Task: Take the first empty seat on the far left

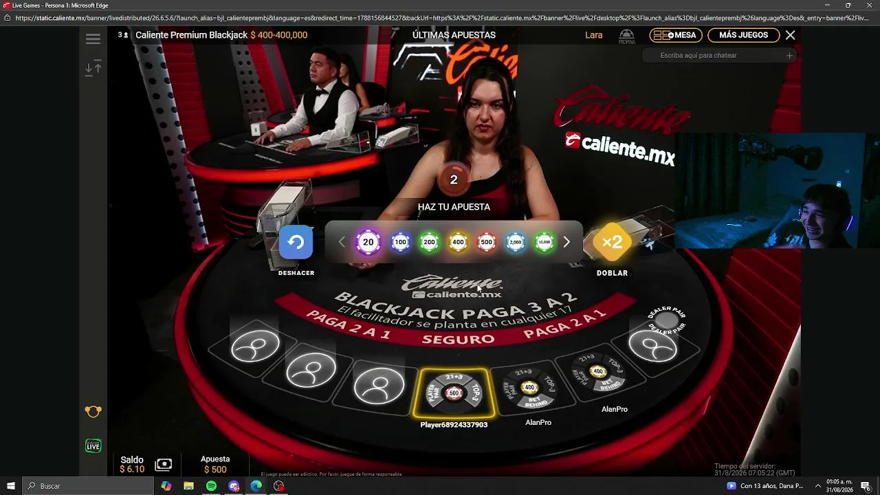Action: tap(255, 347)
